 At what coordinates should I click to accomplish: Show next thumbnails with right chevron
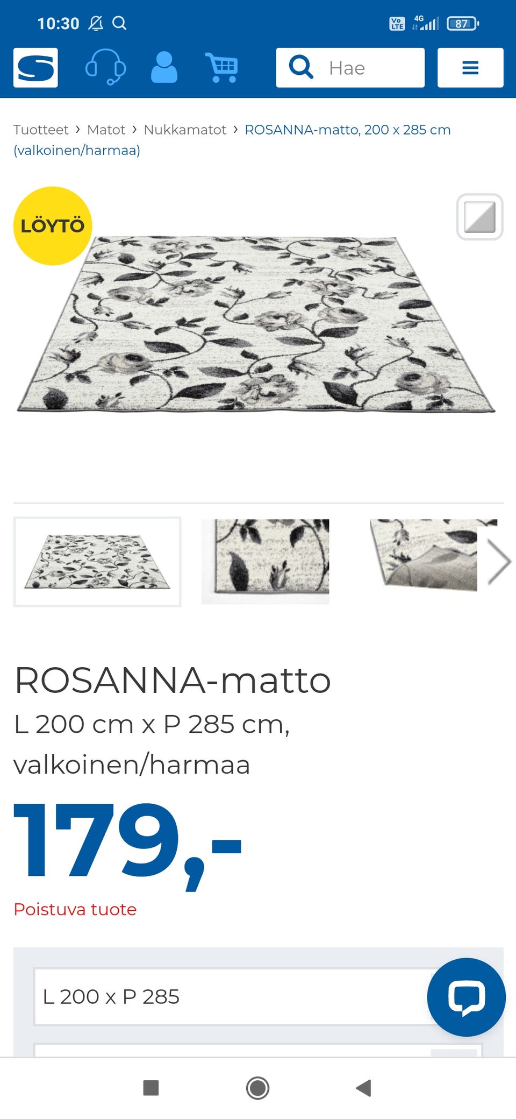(x=499, y=562)
